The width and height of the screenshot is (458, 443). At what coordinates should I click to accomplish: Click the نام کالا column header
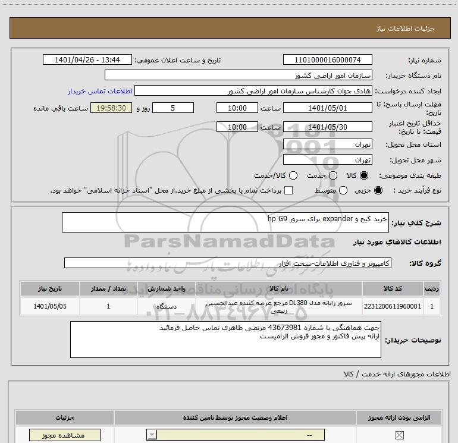click(278, 288)
